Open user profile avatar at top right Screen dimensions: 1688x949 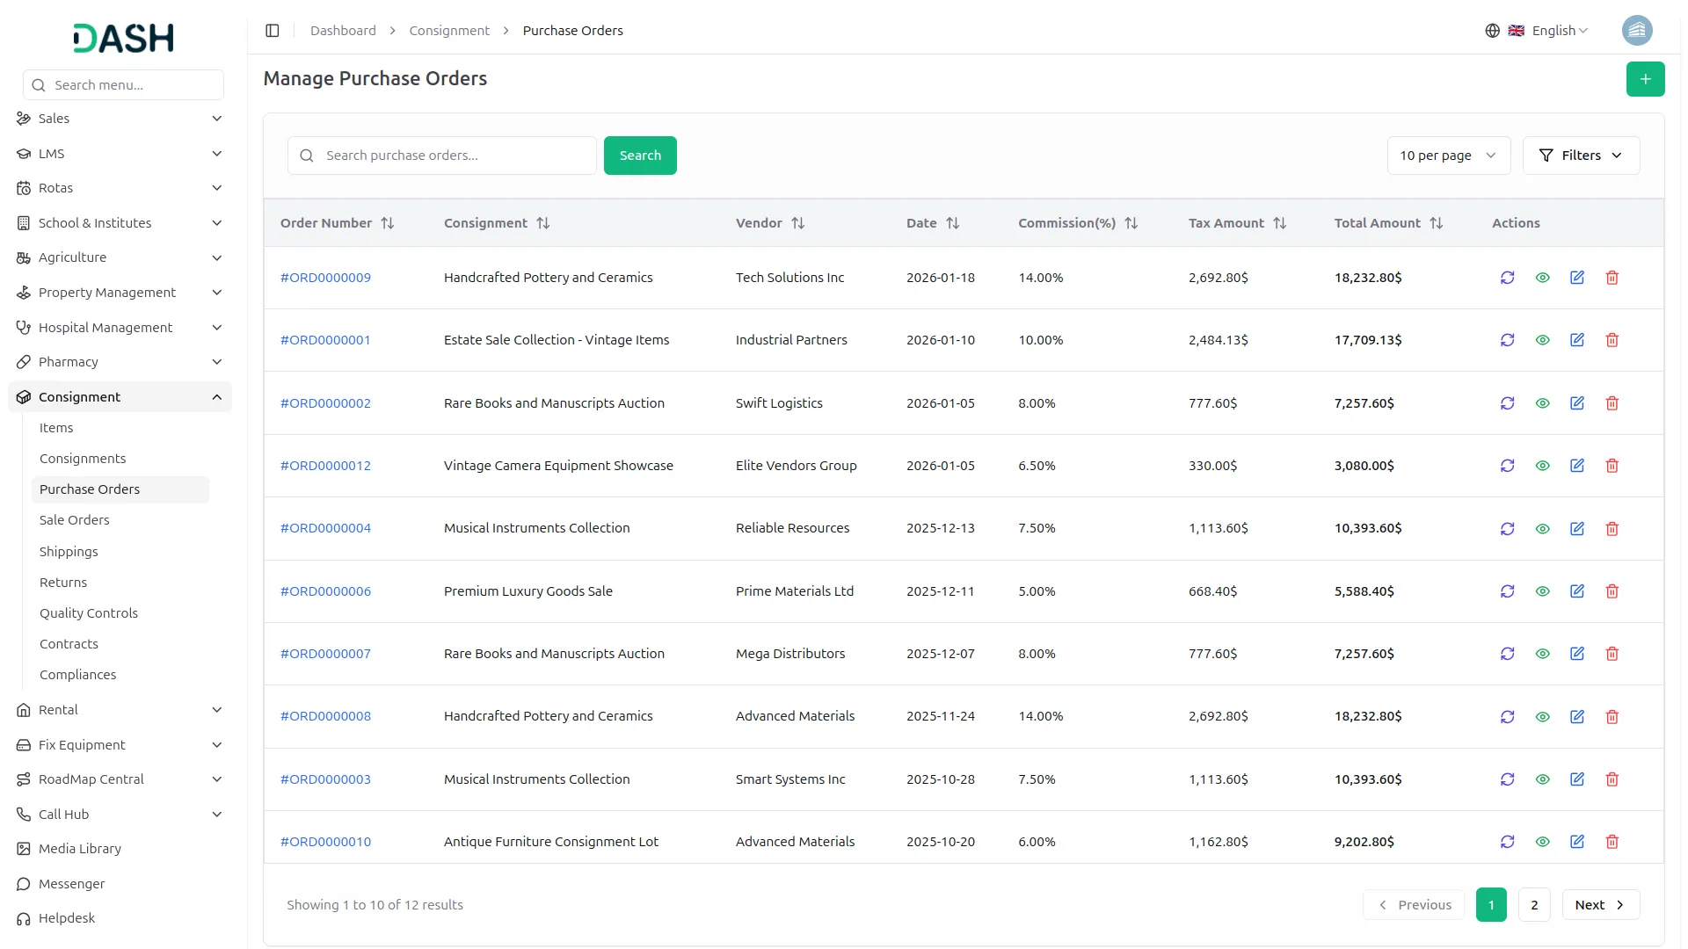[x=1636, y=31]
